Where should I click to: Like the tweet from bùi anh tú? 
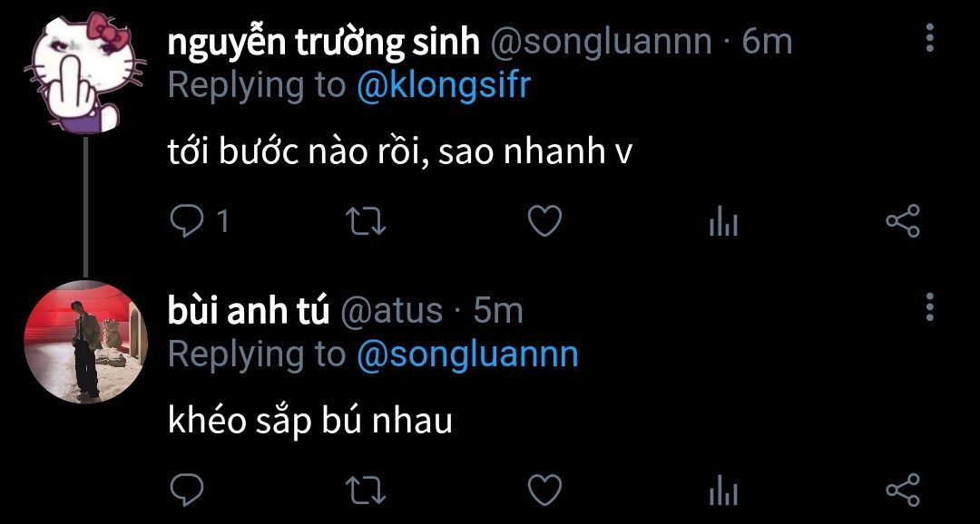click(544, 490)
